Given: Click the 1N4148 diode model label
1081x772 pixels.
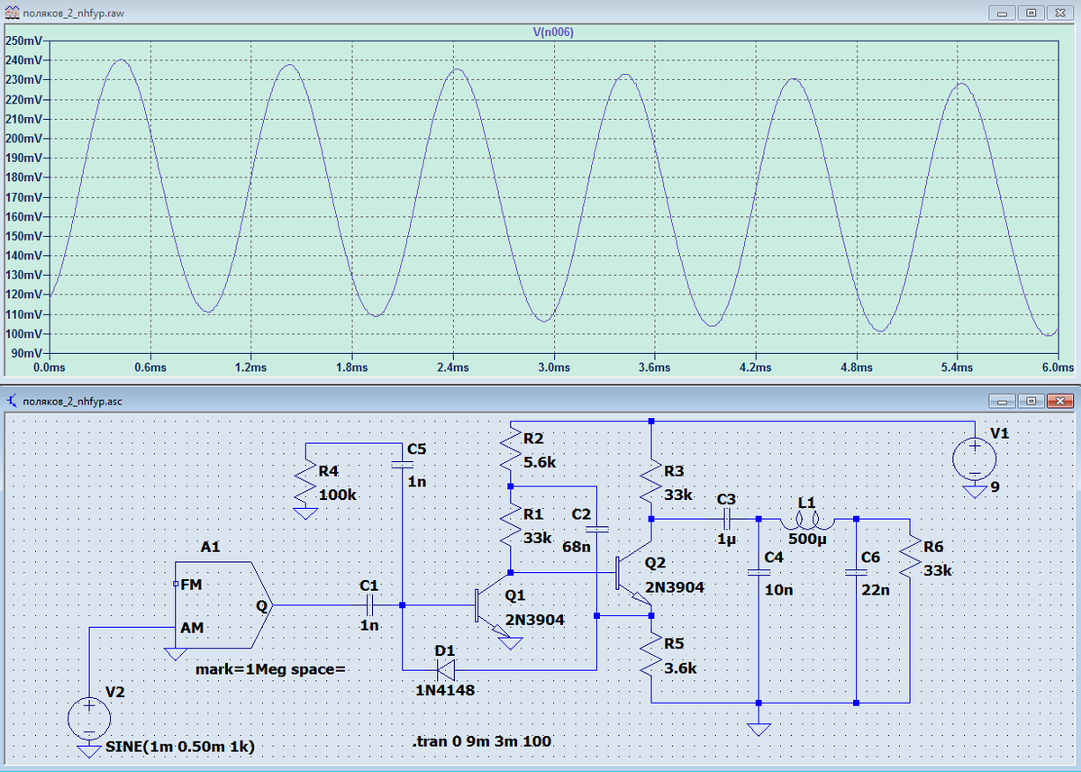Looking at the screenshot, I should tap(444, 690).
